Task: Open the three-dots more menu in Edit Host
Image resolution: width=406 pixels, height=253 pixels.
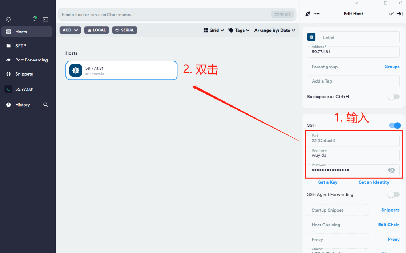Action: point(317,14)
